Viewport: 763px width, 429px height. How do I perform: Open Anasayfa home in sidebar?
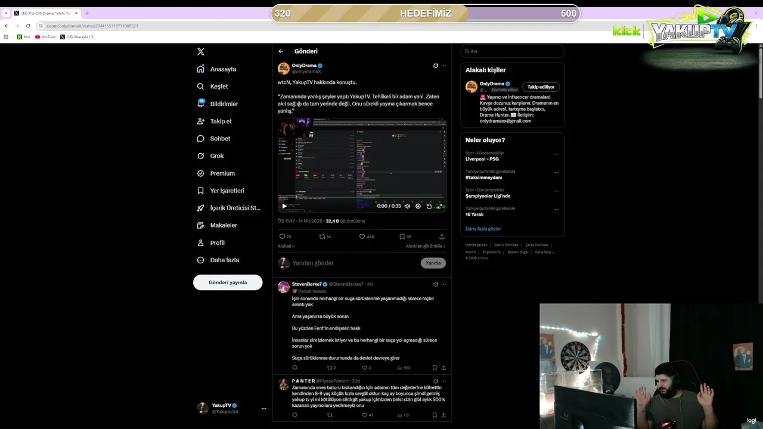217,69
